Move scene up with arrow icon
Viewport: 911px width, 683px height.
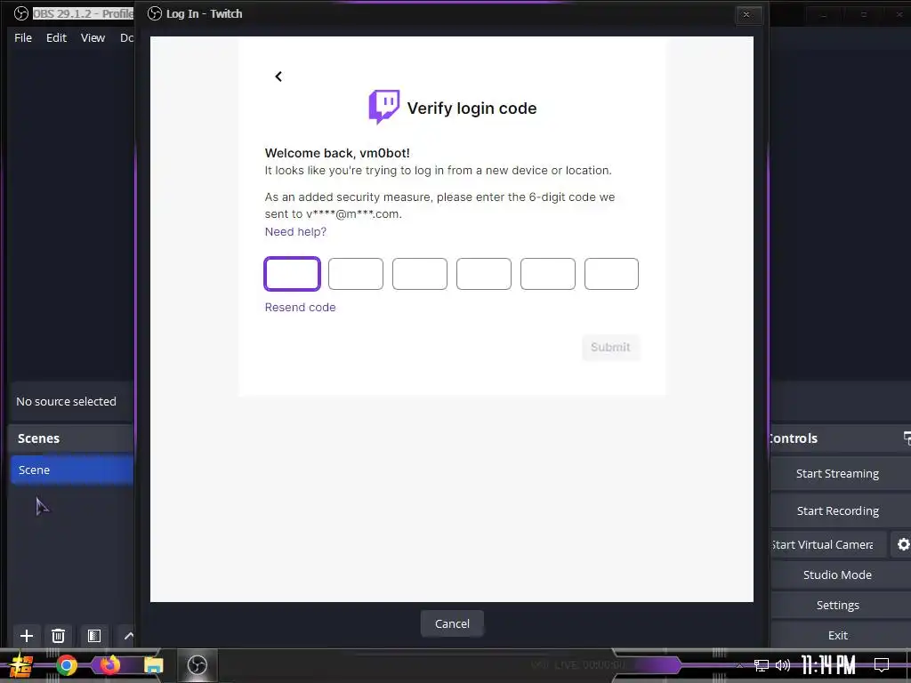tap(128, 635)
